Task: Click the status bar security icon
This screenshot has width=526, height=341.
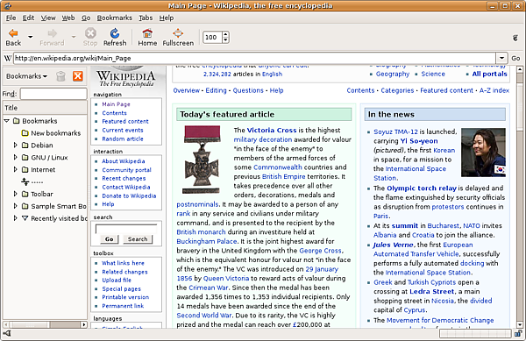Action: point(518,333)
